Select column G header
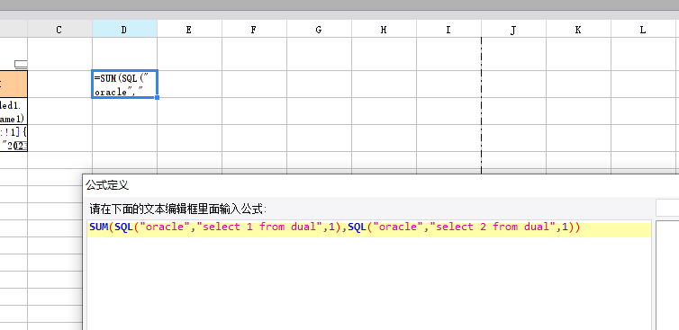Viewport: 679px width, 330px height. [x=319, y=29]
